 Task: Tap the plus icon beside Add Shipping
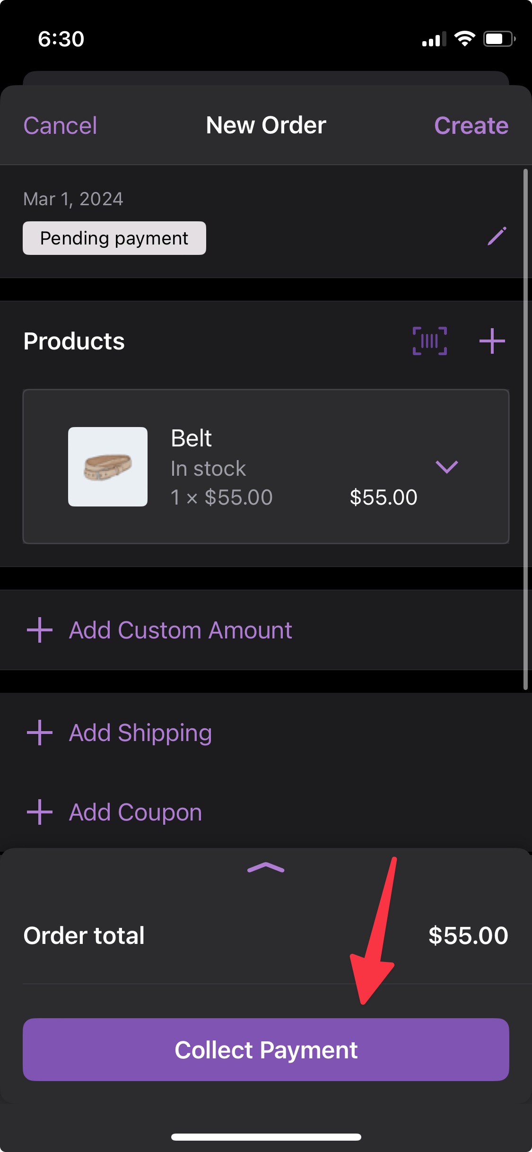(x=40, y=733)
